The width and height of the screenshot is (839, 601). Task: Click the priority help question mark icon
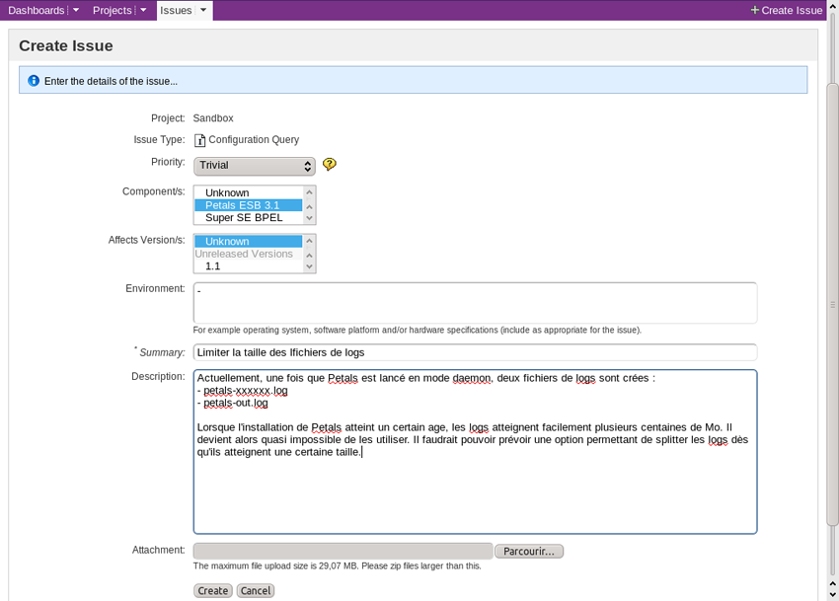pyautogui.click(x=330, y=165)
